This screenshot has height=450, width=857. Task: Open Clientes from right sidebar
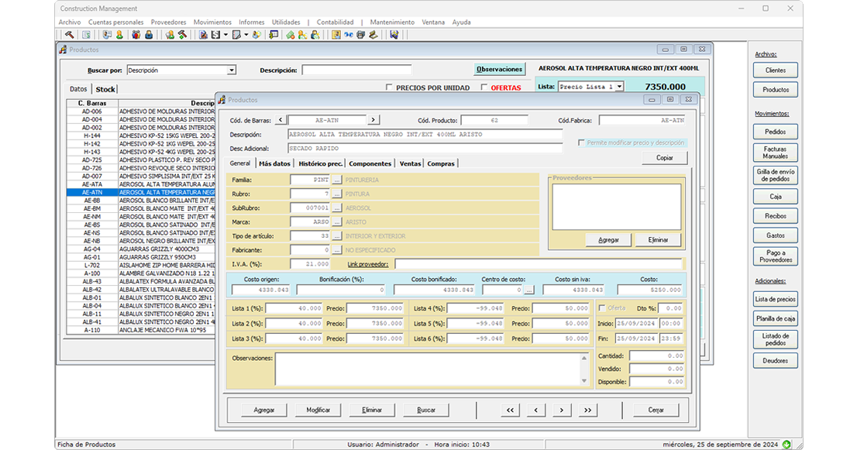click(x=775, y=70)
